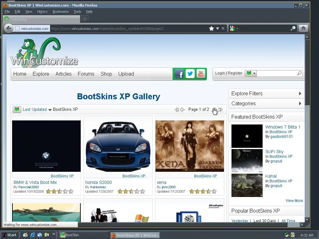
Task: Open the Kahal featured skin link
Action: (x=271, y=176)
